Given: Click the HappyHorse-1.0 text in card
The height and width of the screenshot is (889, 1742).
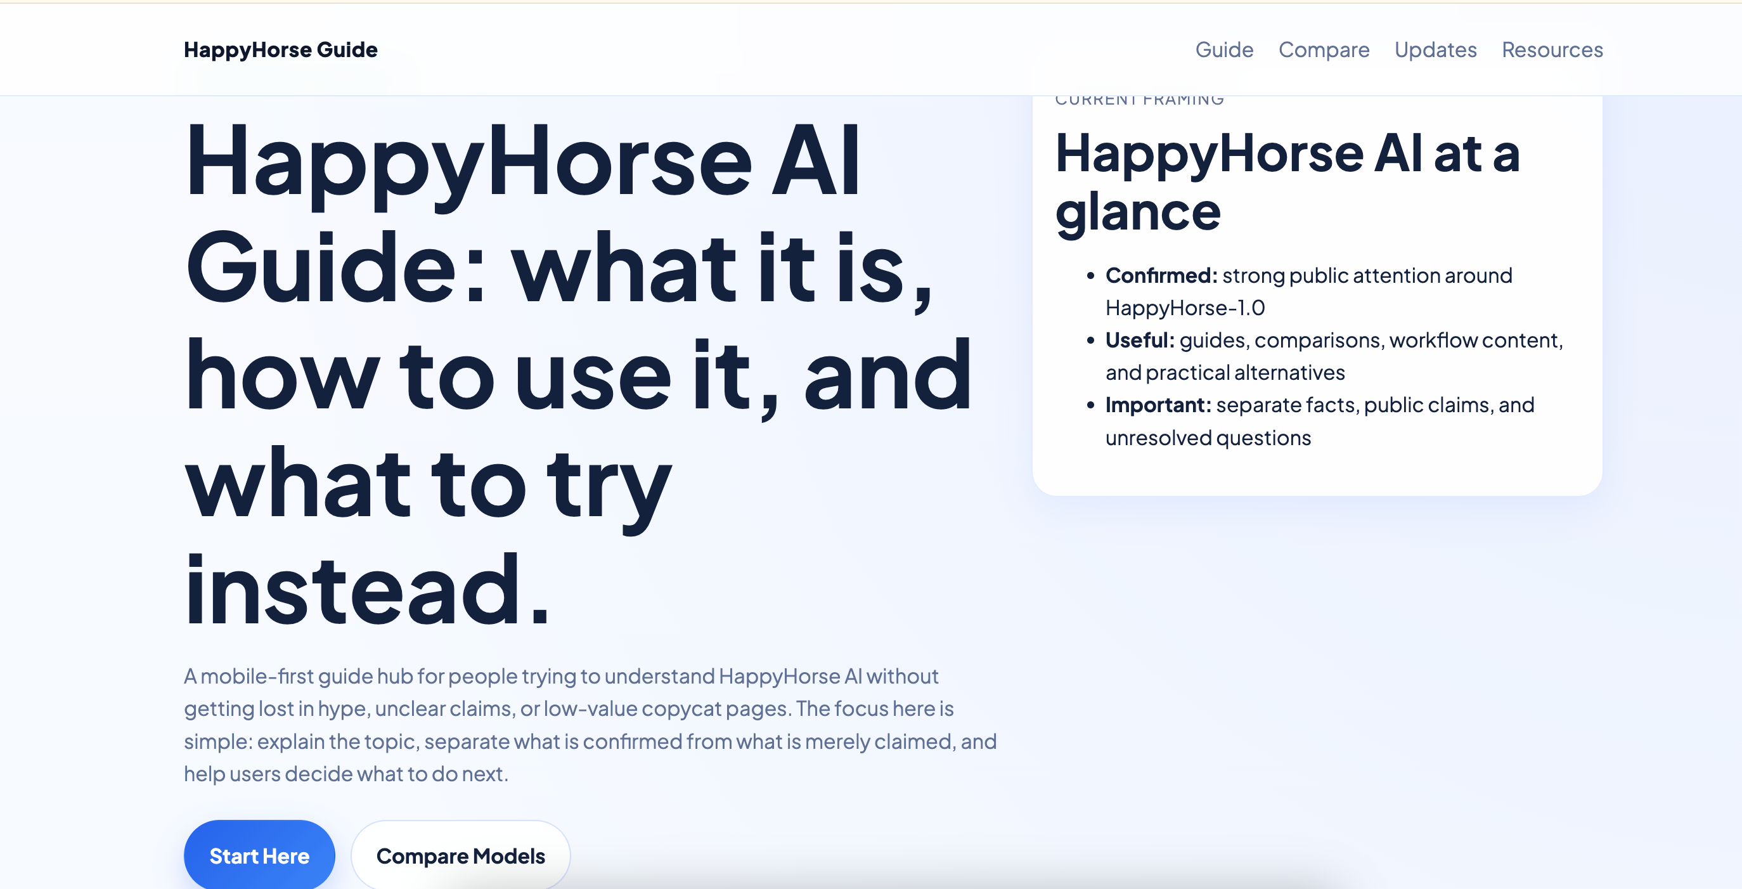Looking at the screenshot, I should [1185, 308].
